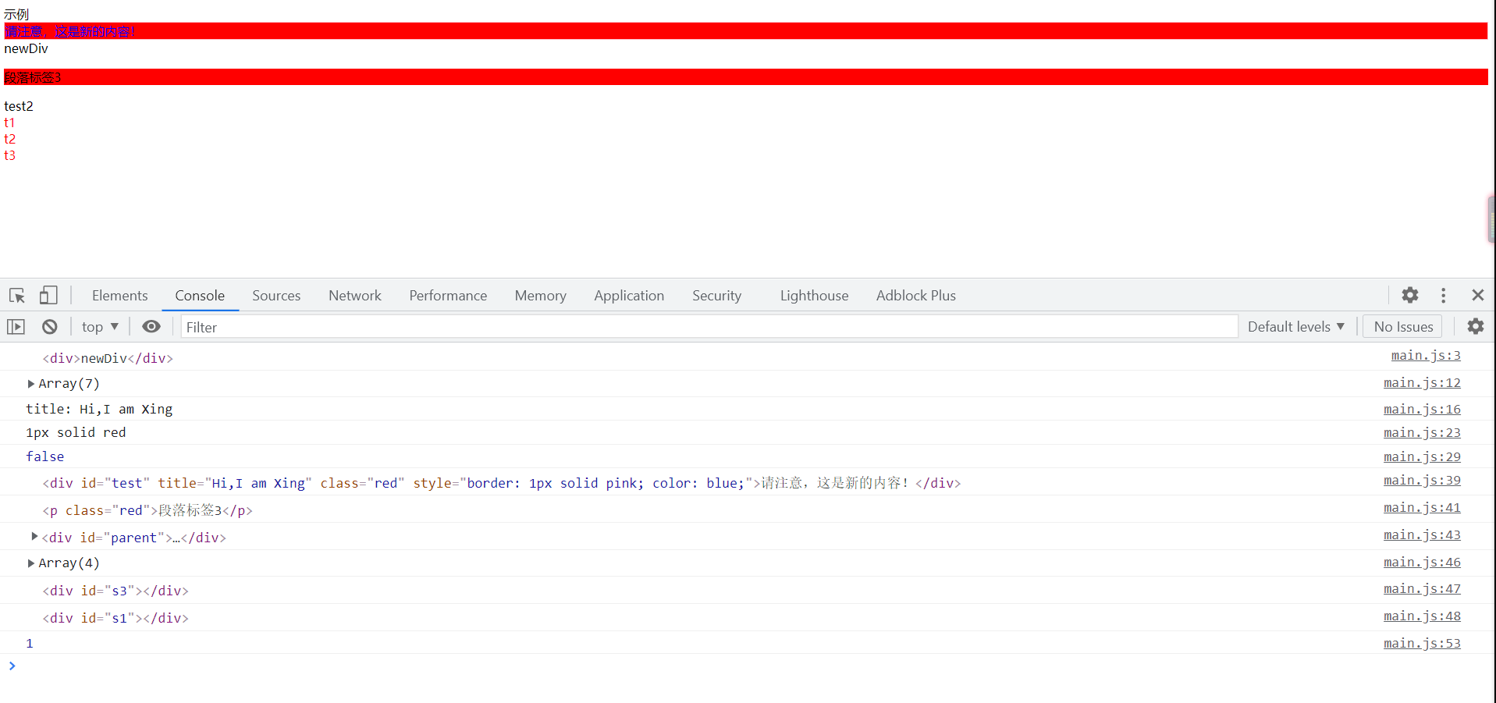Open DevTools settings gear
Image resolution: width=1496 pixels, height=703 pixels.
point(1409,295)
